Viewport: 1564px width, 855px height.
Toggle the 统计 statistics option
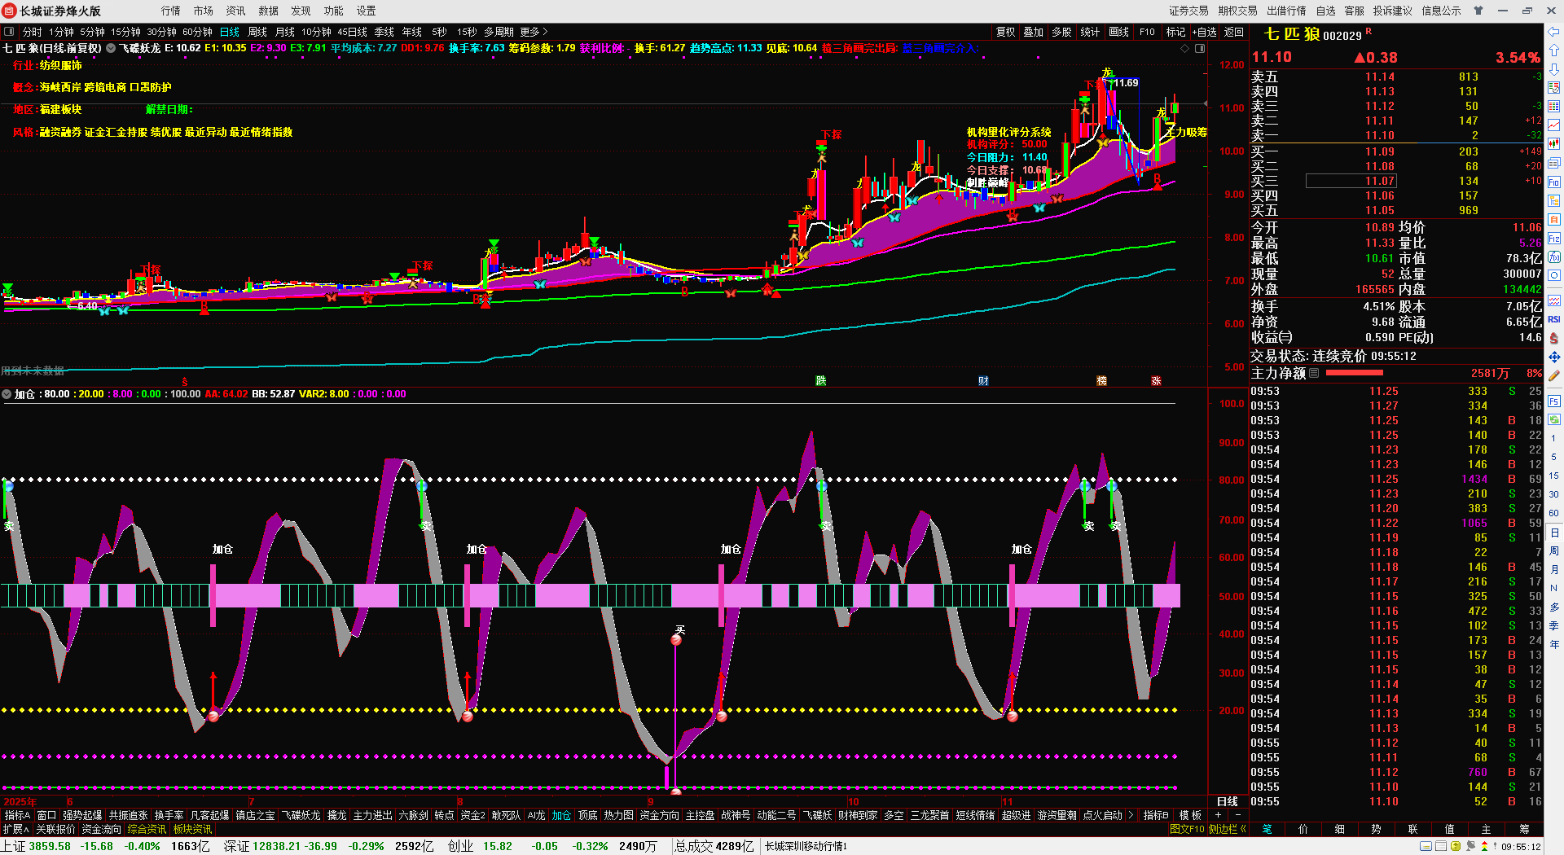tap(1090, 32)
